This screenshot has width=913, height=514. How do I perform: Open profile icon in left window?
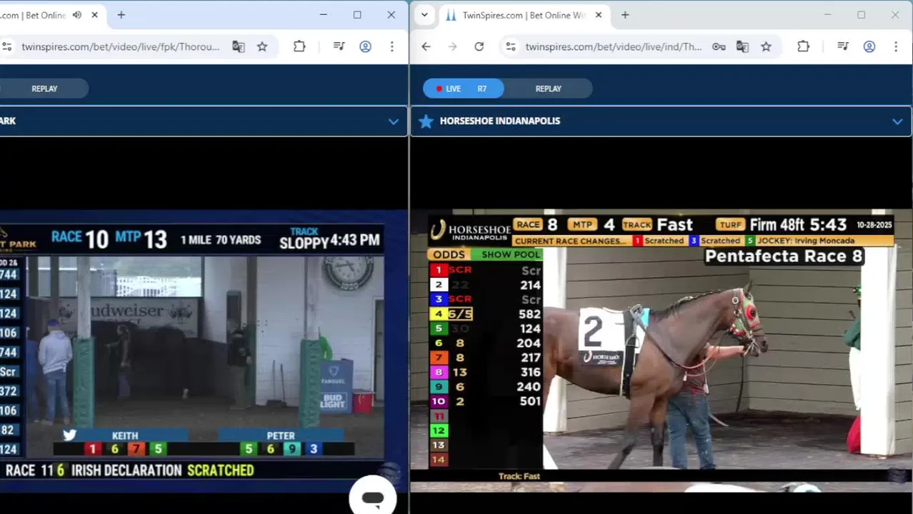click(365, 46)
